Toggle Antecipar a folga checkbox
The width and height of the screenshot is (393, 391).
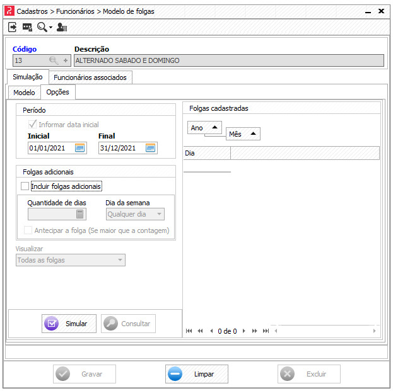(x=28, y=230)
